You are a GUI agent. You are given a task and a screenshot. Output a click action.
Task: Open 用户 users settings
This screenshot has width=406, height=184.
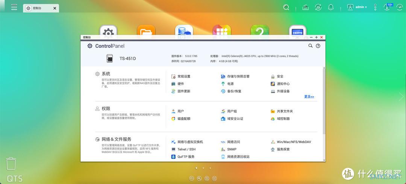click(177, 111)
